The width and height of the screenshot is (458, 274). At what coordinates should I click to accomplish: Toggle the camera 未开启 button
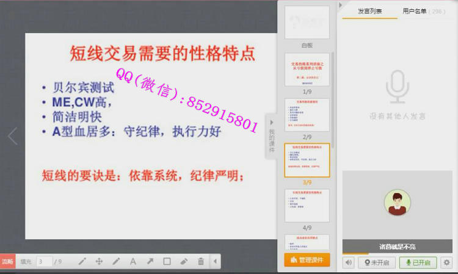[377, 262]
